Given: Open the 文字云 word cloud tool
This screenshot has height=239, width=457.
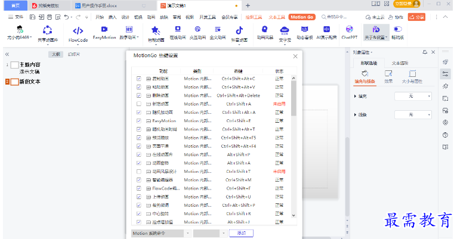Looking at the screenshot, I should pos(285,35).
